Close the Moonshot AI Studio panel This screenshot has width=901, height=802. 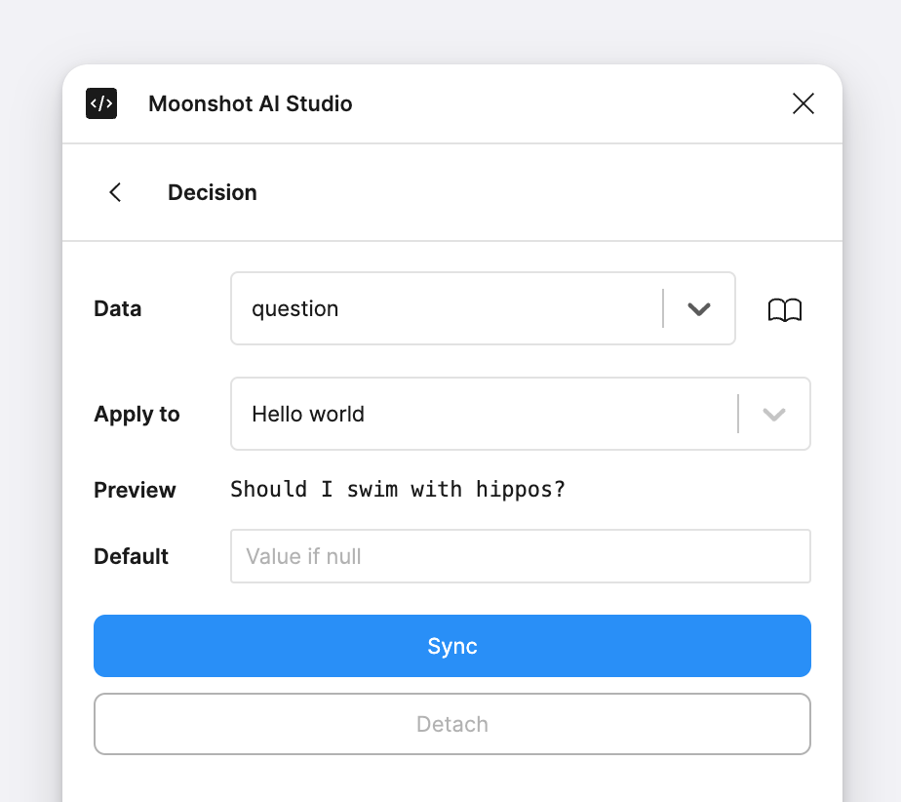tap(803, 103)
